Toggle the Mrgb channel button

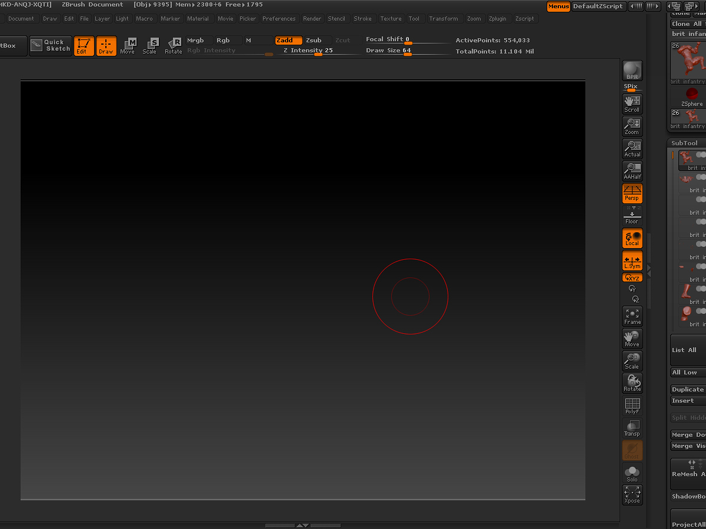click(199, 41)
